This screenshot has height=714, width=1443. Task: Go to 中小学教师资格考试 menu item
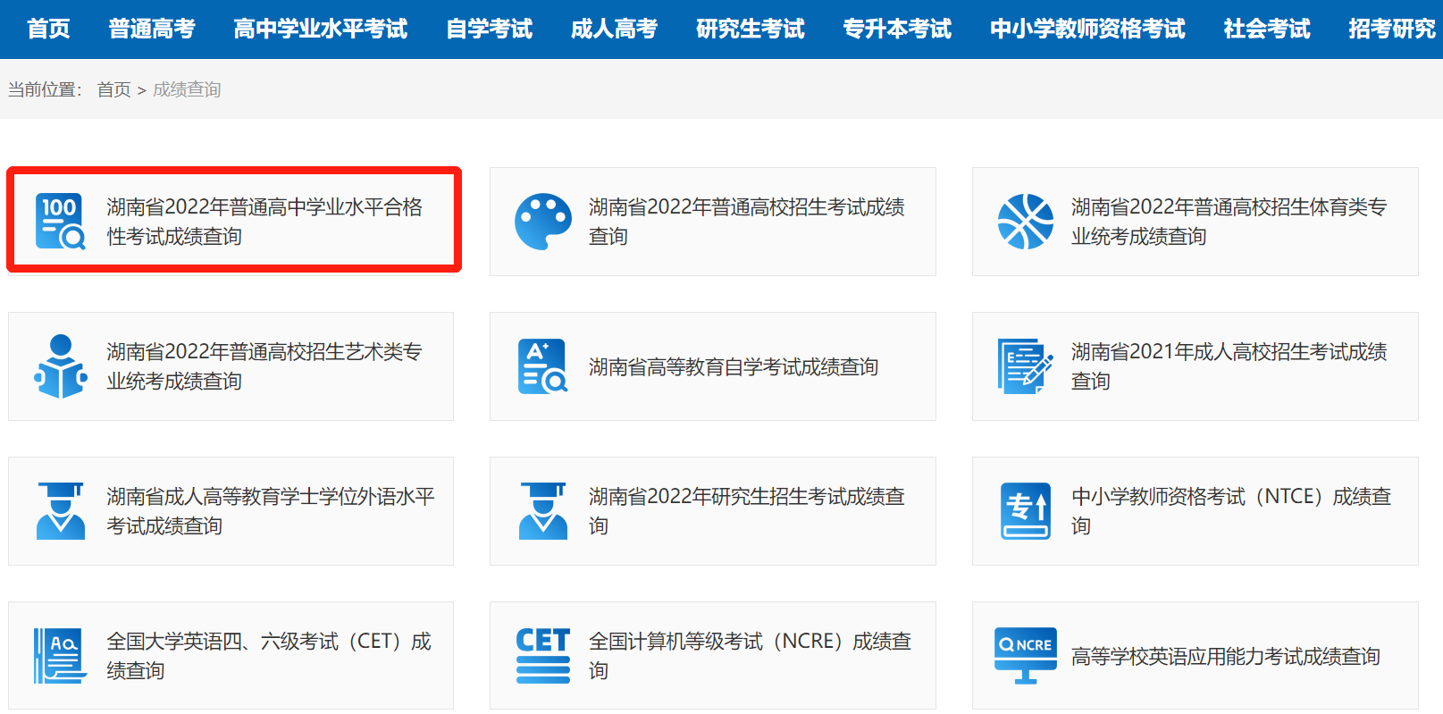tap(1086, 29)
